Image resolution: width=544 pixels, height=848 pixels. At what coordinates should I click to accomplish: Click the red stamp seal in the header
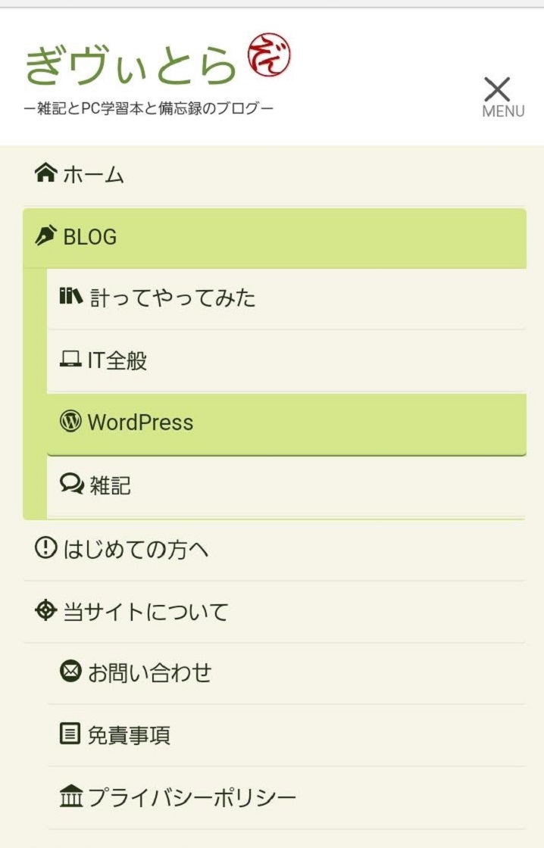(266, 61)
